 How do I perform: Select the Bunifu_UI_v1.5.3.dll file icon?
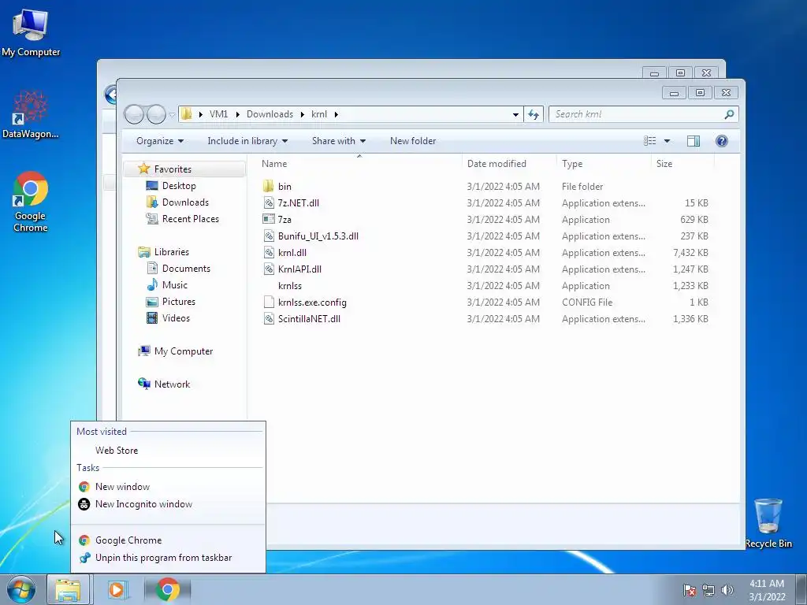click(269, 236)
